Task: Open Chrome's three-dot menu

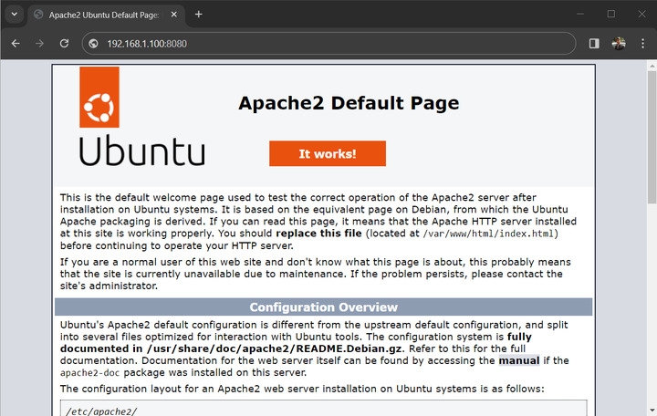Action: click(641, 43)
